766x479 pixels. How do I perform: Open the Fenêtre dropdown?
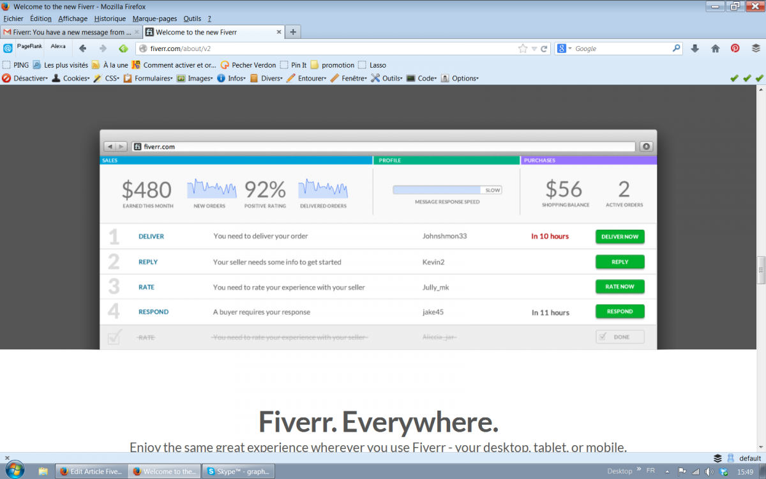[349, 78]
